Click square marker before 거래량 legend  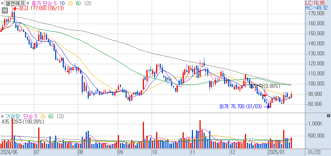tap(2, 116)
